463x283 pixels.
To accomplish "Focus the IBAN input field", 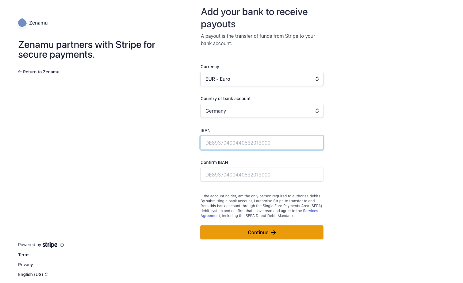I will [262, 143].
